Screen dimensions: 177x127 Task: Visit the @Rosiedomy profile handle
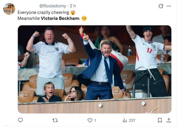pyautogui.click(x=53, y=6)
